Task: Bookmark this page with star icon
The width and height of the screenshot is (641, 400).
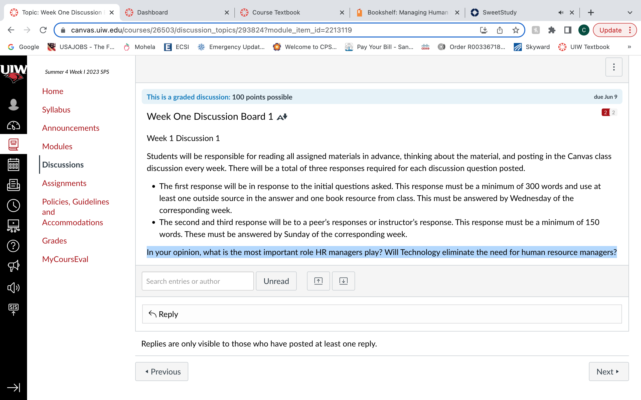Action: [x=516, y=30]
